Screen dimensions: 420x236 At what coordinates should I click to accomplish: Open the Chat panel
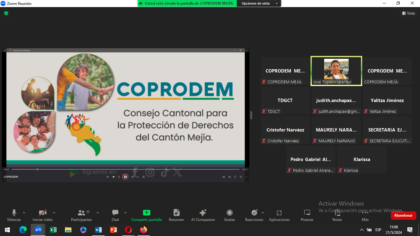point(115,215)
